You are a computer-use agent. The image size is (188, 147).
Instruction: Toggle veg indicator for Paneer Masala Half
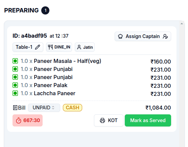pyautogui.click(x=15, y=61)
